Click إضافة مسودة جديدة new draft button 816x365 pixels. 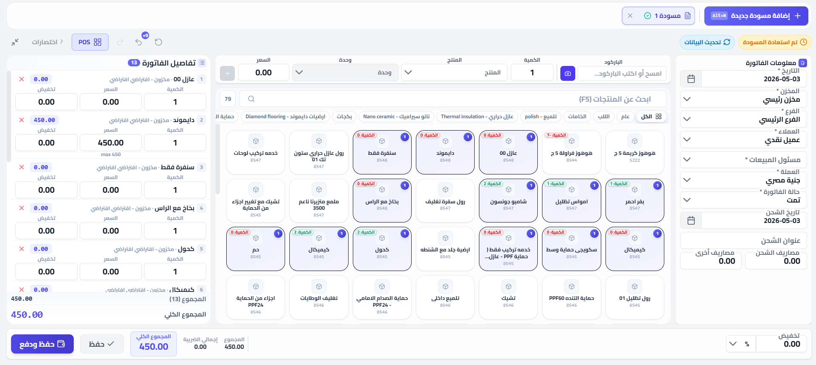[x=756, y=16]
